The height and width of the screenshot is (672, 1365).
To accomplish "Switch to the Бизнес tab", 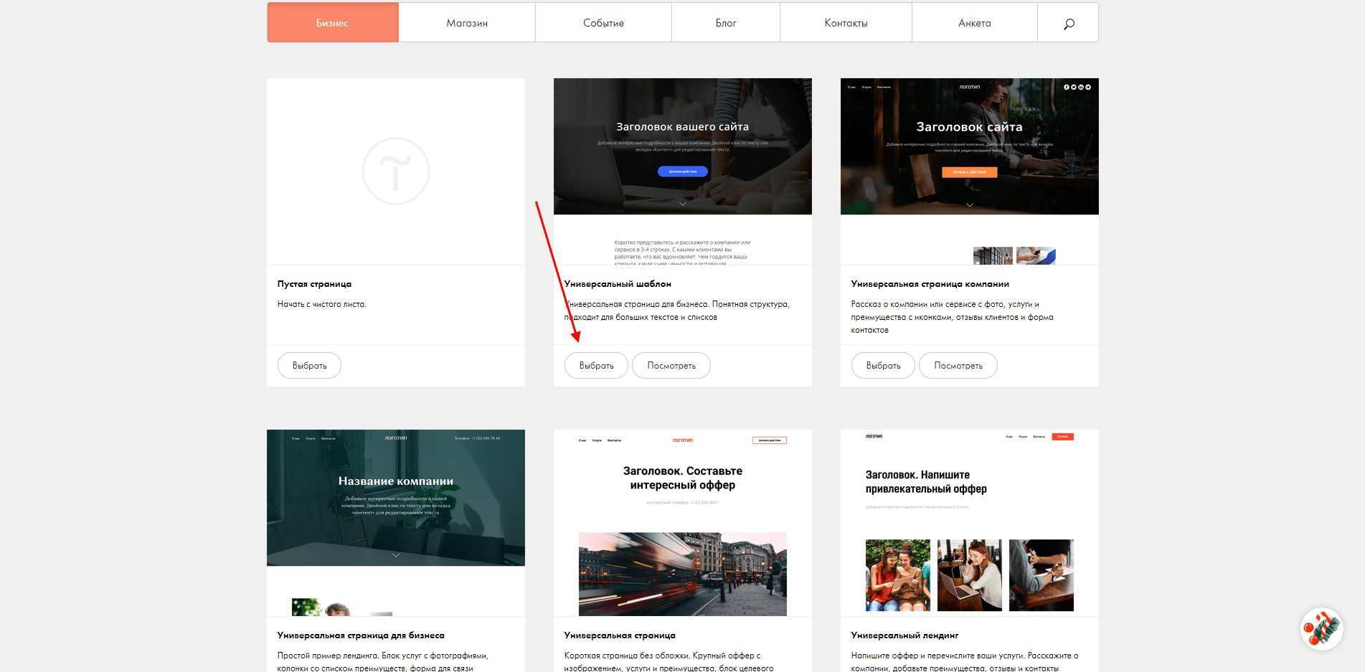I will point(333,23).
